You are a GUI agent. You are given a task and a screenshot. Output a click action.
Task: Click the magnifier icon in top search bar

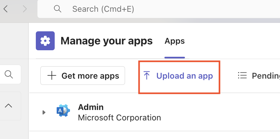tap(58, 9)
